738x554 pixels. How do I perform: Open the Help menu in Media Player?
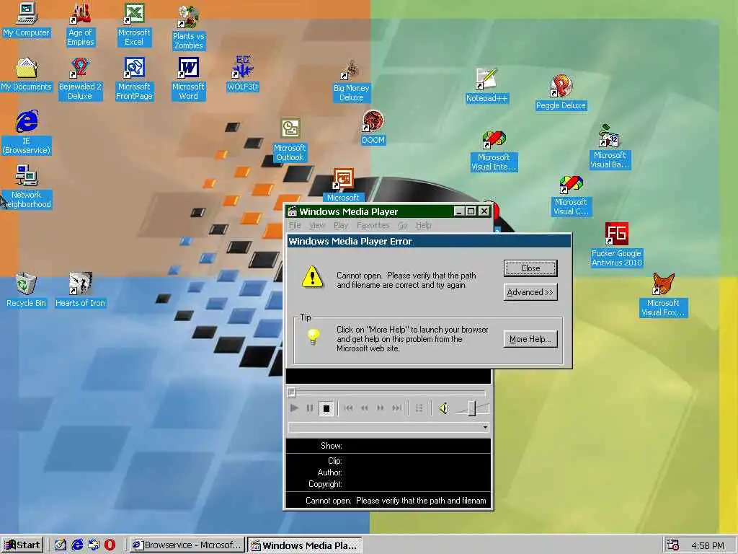tap(424, 225)
